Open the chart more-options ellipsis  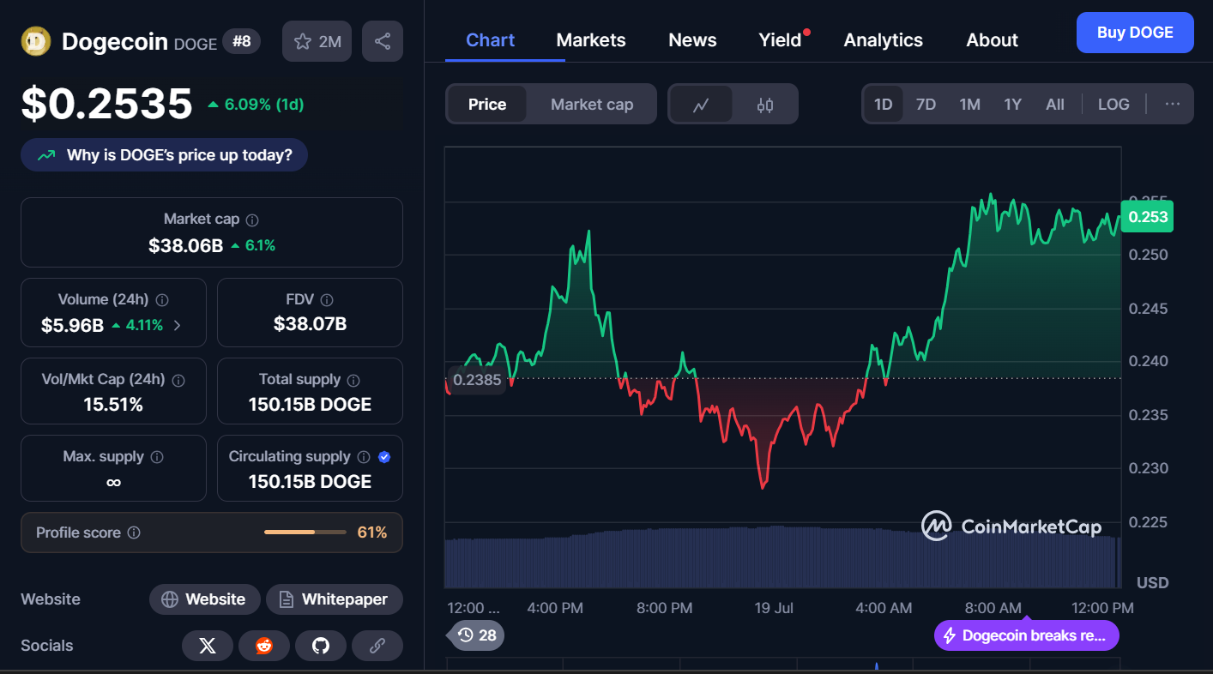tap(1173, 104)
